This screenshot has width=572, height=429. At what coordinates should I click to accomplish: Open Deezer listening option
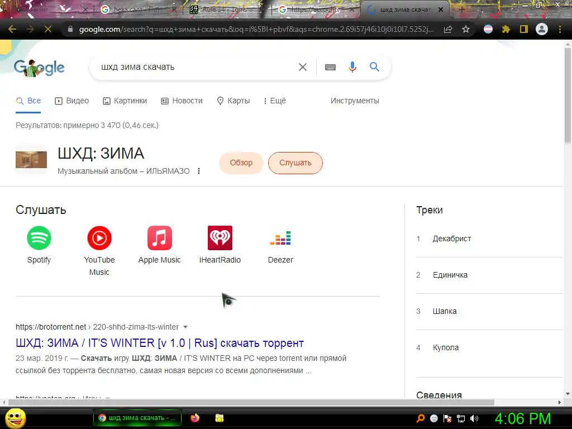click(x=280, y=245)
